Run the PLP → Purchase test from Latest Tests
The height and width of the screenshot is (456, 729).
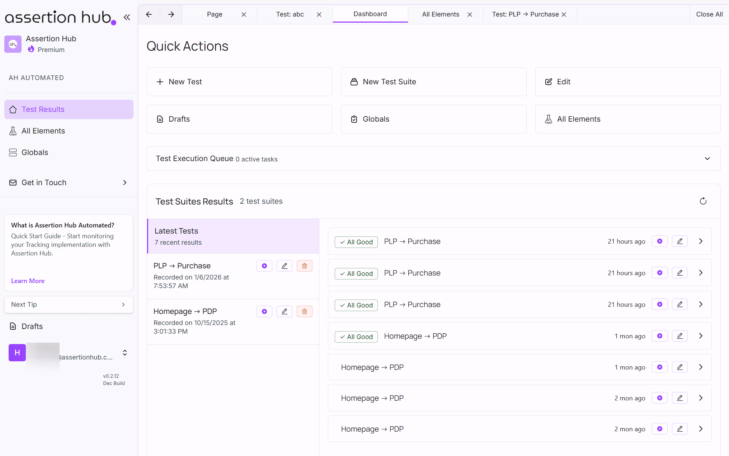coord(264,265)
